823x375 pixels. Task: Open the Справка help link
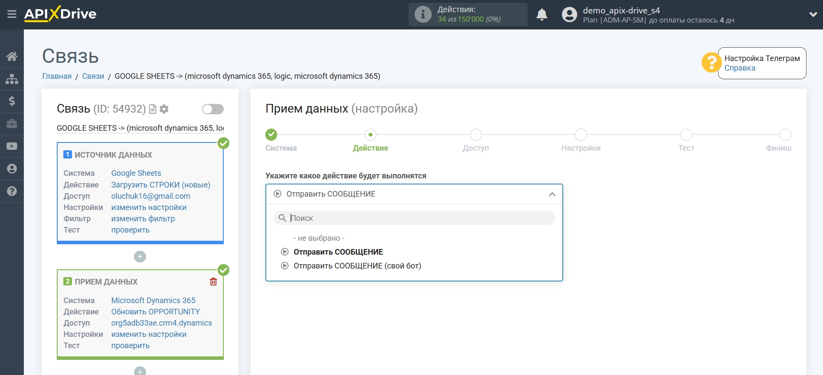tap(740, 68)
